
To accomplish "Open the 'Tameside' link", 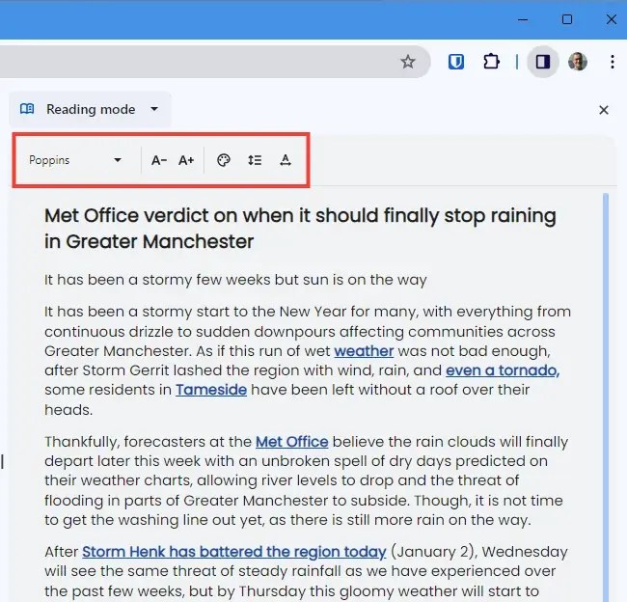I will click(x=211, y=390).
